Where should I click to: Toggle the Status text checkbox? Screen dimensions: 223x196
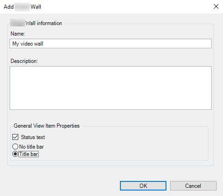tap(15, 137)
